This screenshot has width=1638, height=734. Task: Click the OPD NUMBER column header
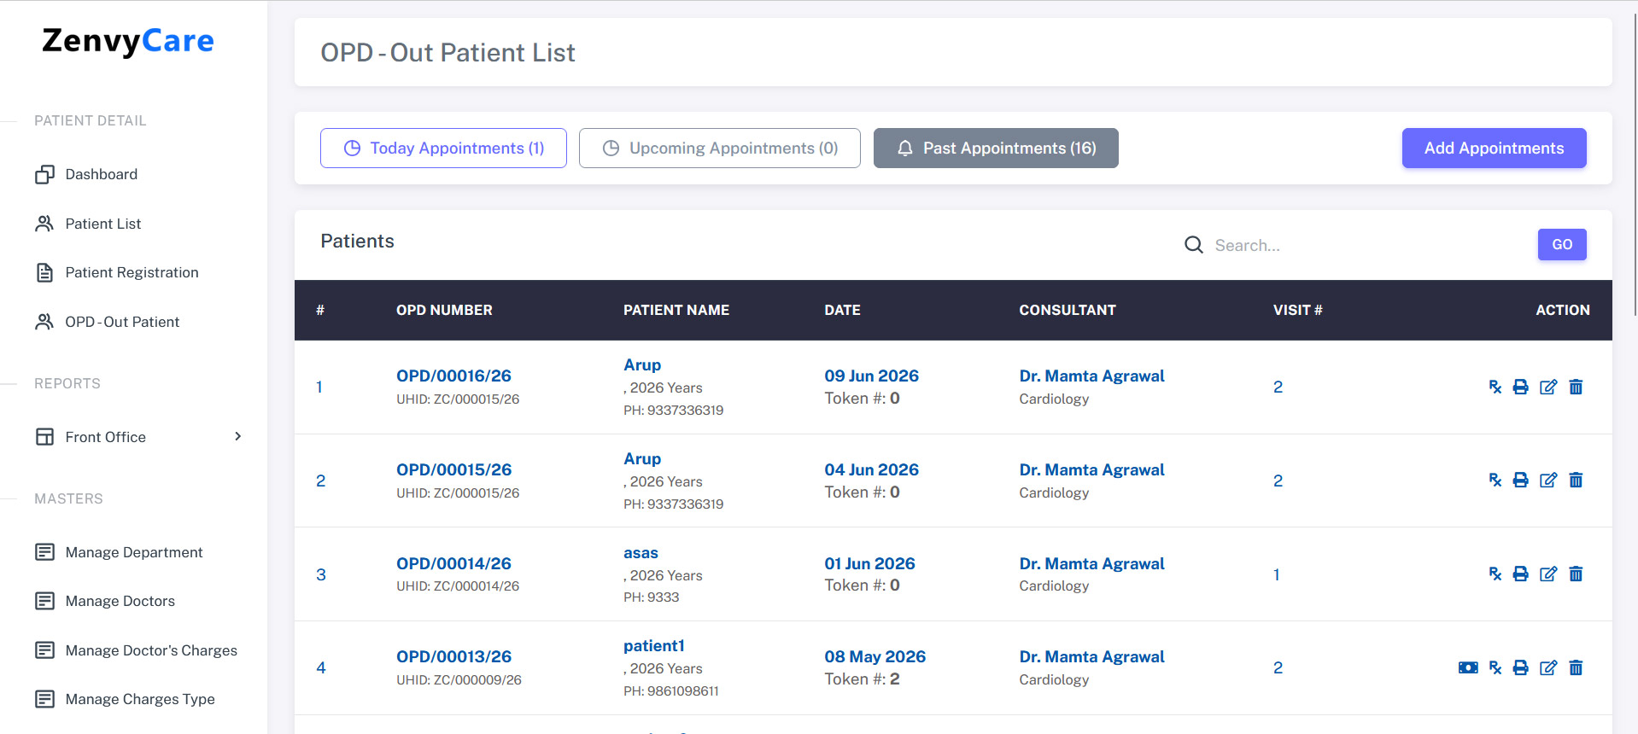coord(444,310)
